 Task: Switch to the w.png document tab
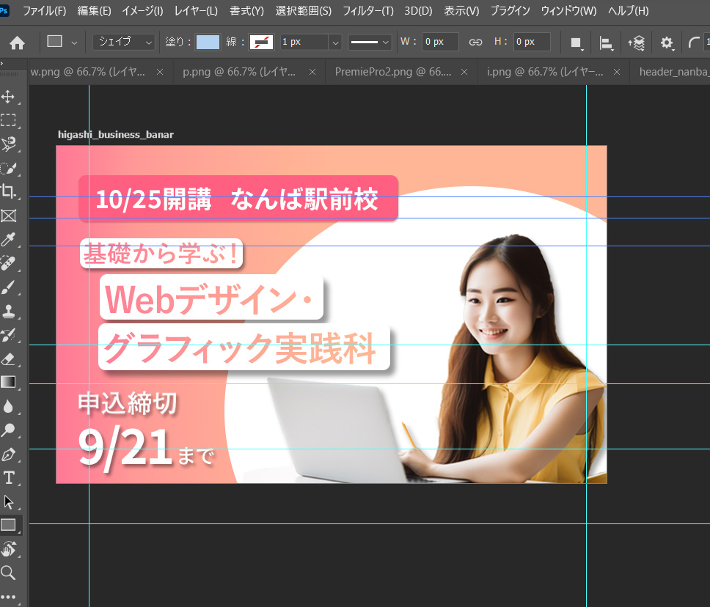(x=88, y=72)
